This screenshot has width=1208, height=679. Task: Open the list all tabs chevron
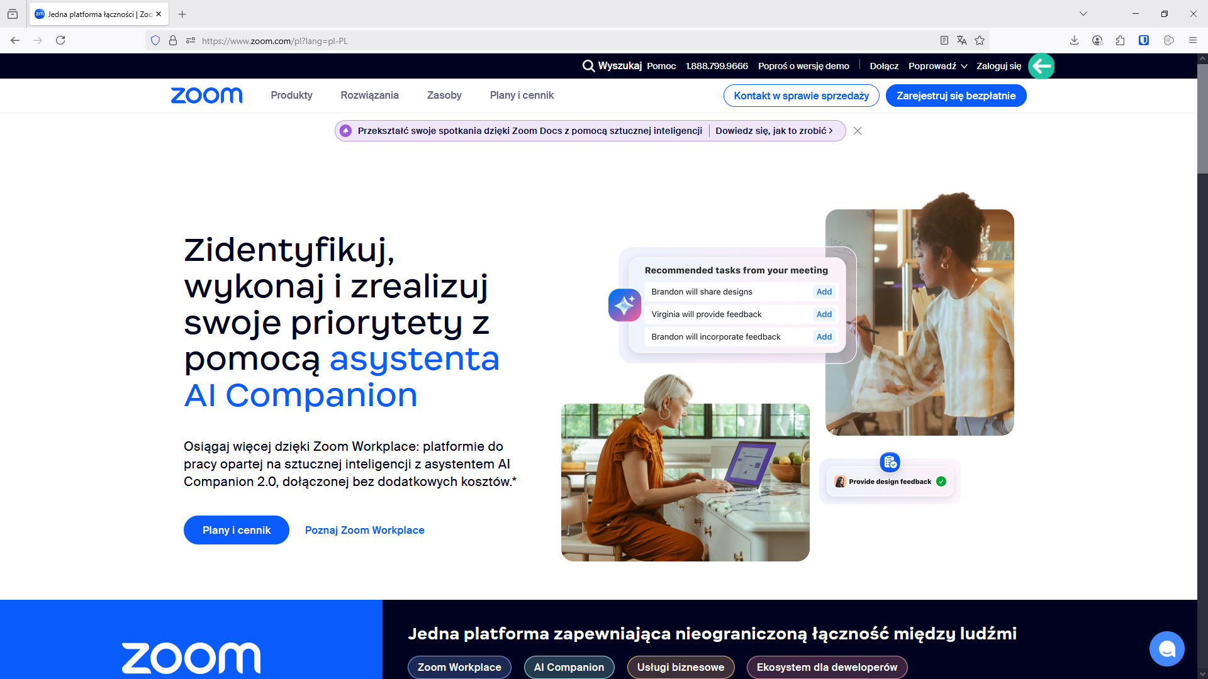coord(1083,14)
